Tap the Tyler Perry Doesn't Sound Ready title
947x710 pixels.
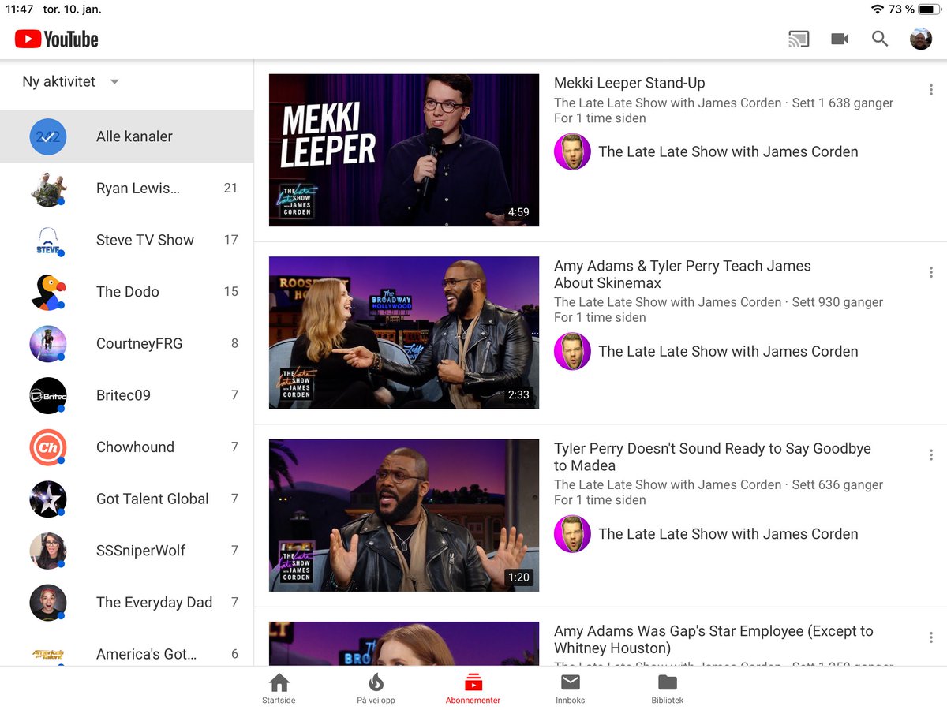(713, 457)
